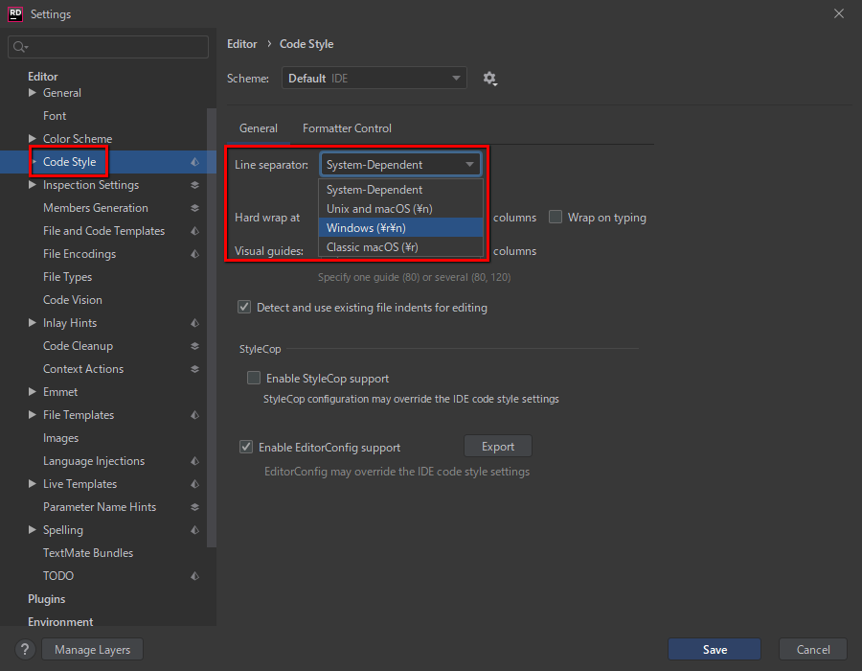The image size is (862, 671).
Task: Choose Windows line separator option
Action: [400, 228]
